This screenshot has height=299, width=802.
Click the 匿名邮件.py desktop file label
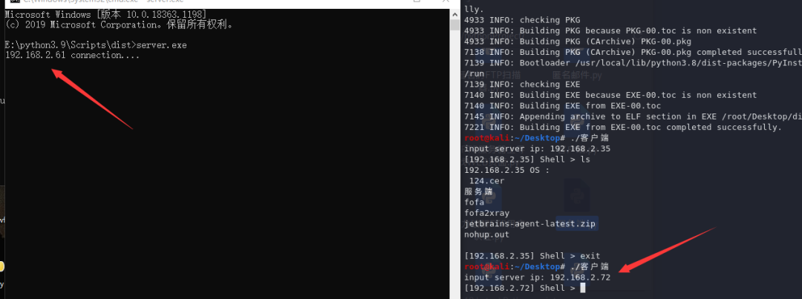click(578, 75)
